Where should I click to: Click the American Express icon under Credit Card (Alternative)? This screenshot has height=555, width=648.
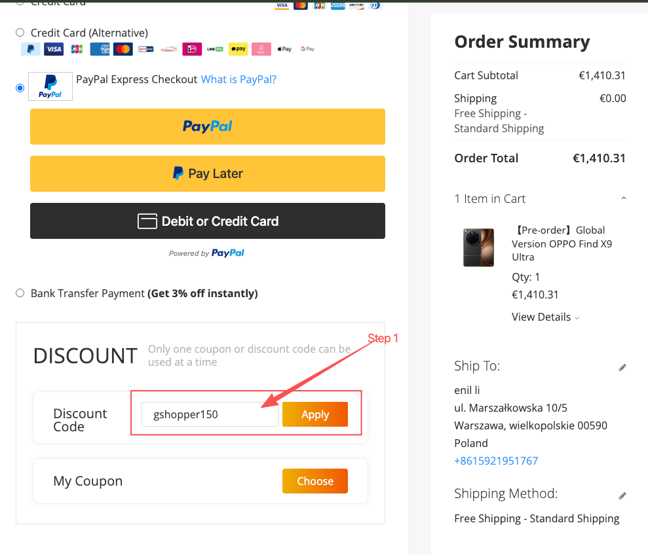point(100,49)
